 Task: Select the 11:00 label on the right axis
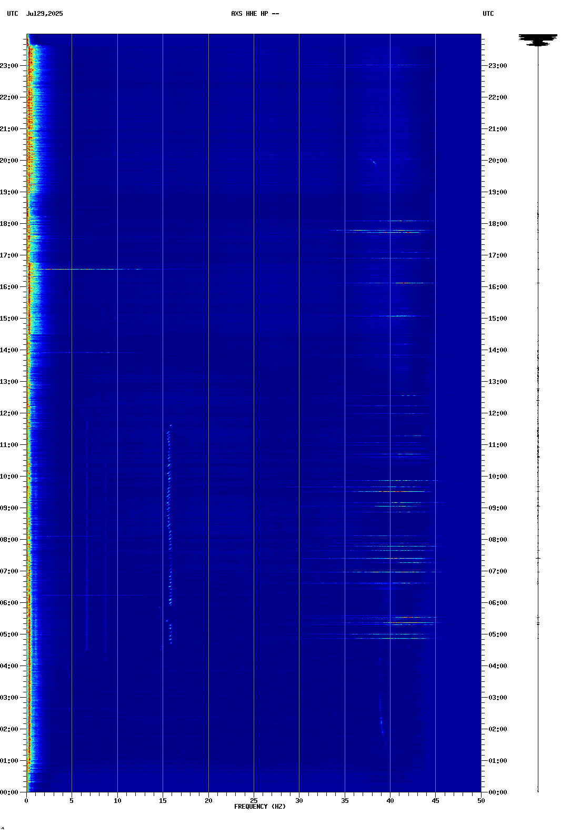(497, 445)
